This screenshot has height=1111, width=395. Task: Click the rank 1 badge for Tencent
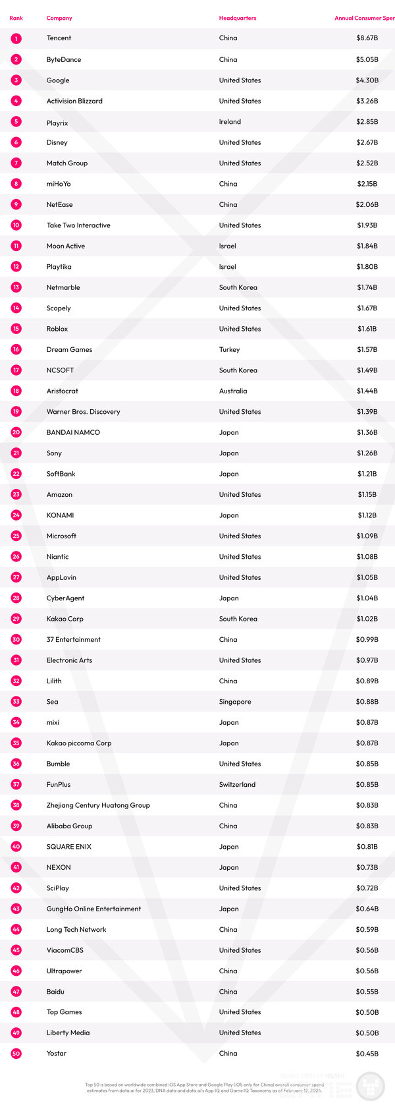[16, 38]
